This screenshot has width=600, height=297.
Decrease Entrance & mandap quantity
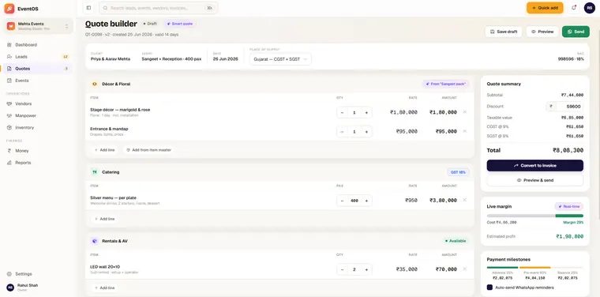(x=342, y=132)
